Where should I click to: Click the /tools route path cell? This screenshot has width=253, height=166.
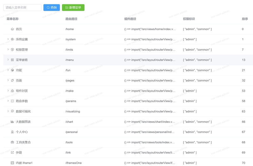69,142
